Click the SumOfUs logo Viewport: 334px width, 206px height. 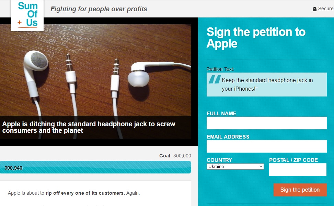point(27,16)
